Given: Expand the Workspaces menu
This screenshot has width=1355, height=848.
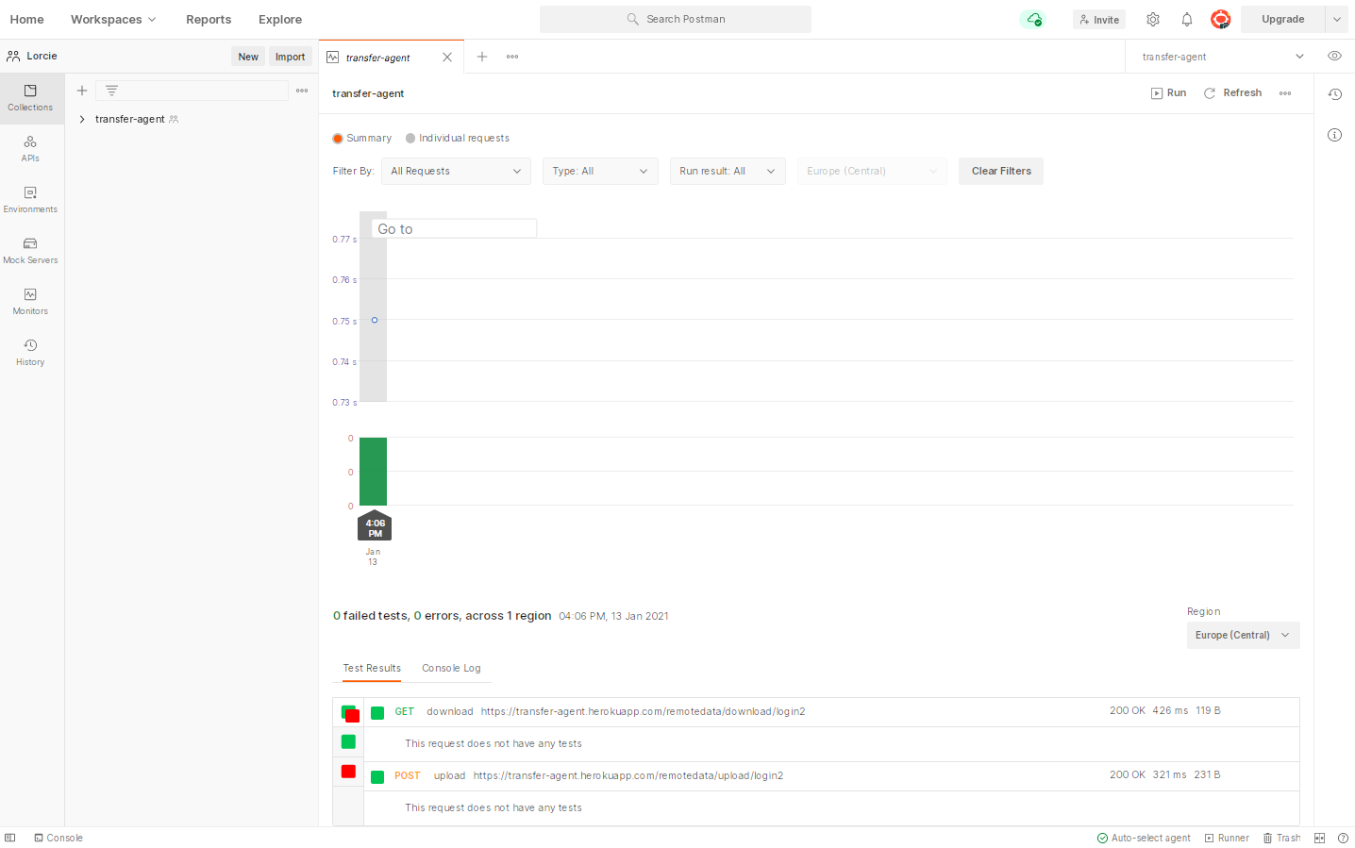Looking at the screenshot, I should tap(113, 20).
